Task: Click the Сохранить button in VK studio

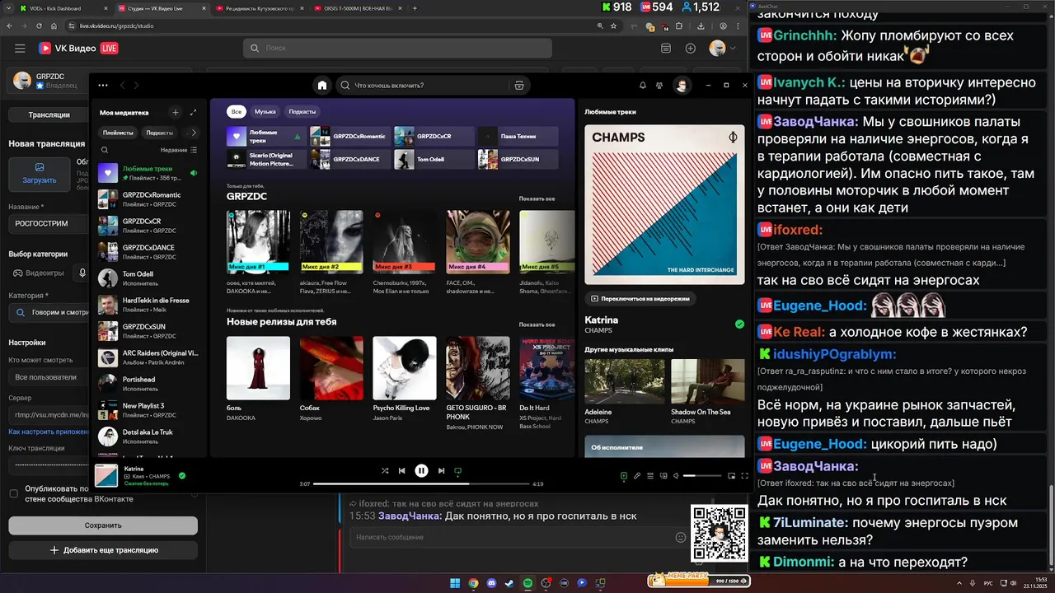Action: click(103, 525)
